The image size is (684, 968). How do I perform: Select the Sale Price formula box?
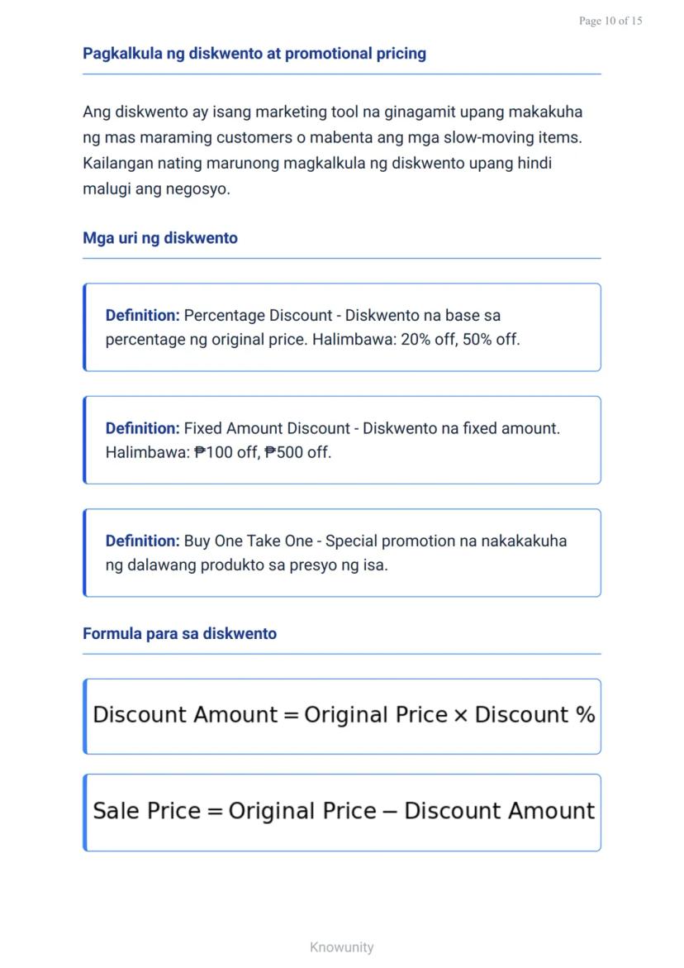pyautogui.click(x=342, y=812)
